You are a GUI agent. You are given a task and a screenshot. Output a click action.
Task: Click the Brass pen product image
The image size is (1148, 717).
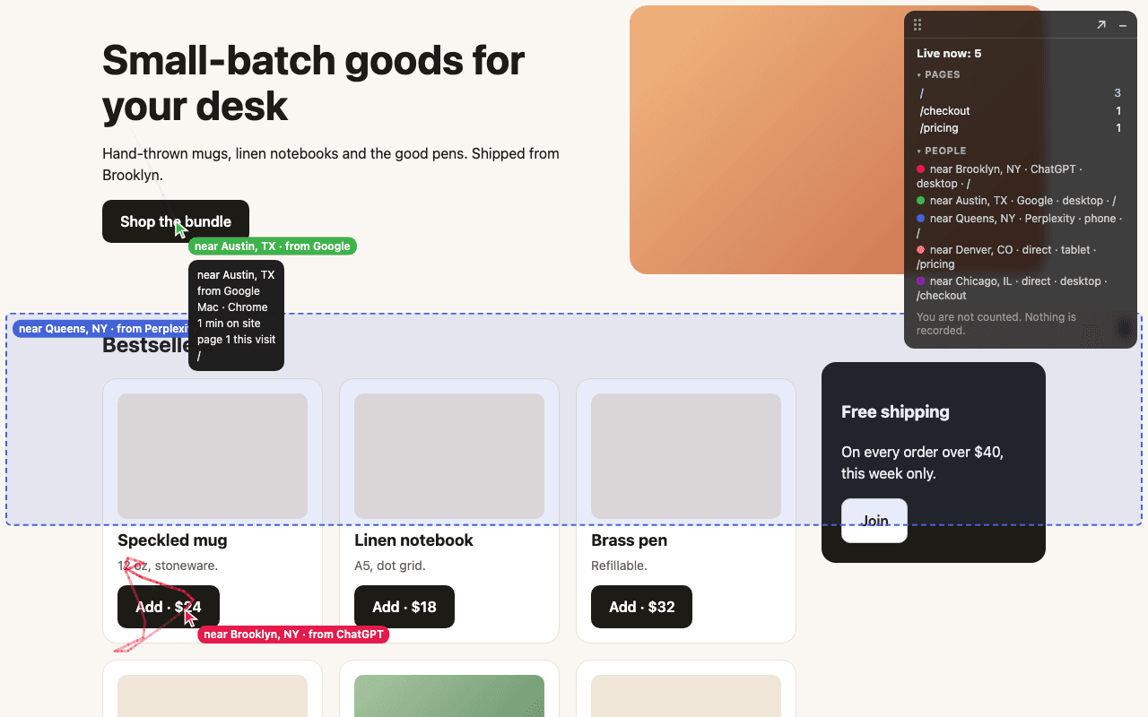[x=686, y=455]
